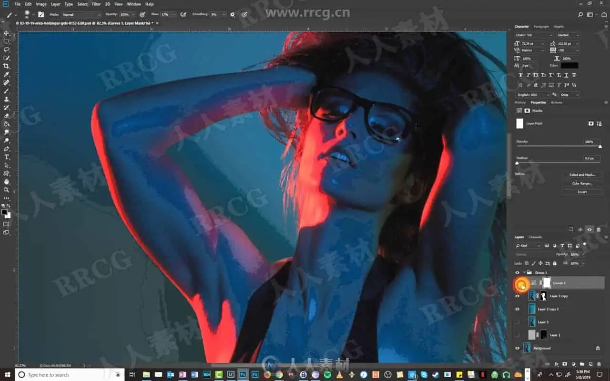Screen dimensions: 610x381
Task: Click the strikethrough text style icon
Action: (574, 75)
